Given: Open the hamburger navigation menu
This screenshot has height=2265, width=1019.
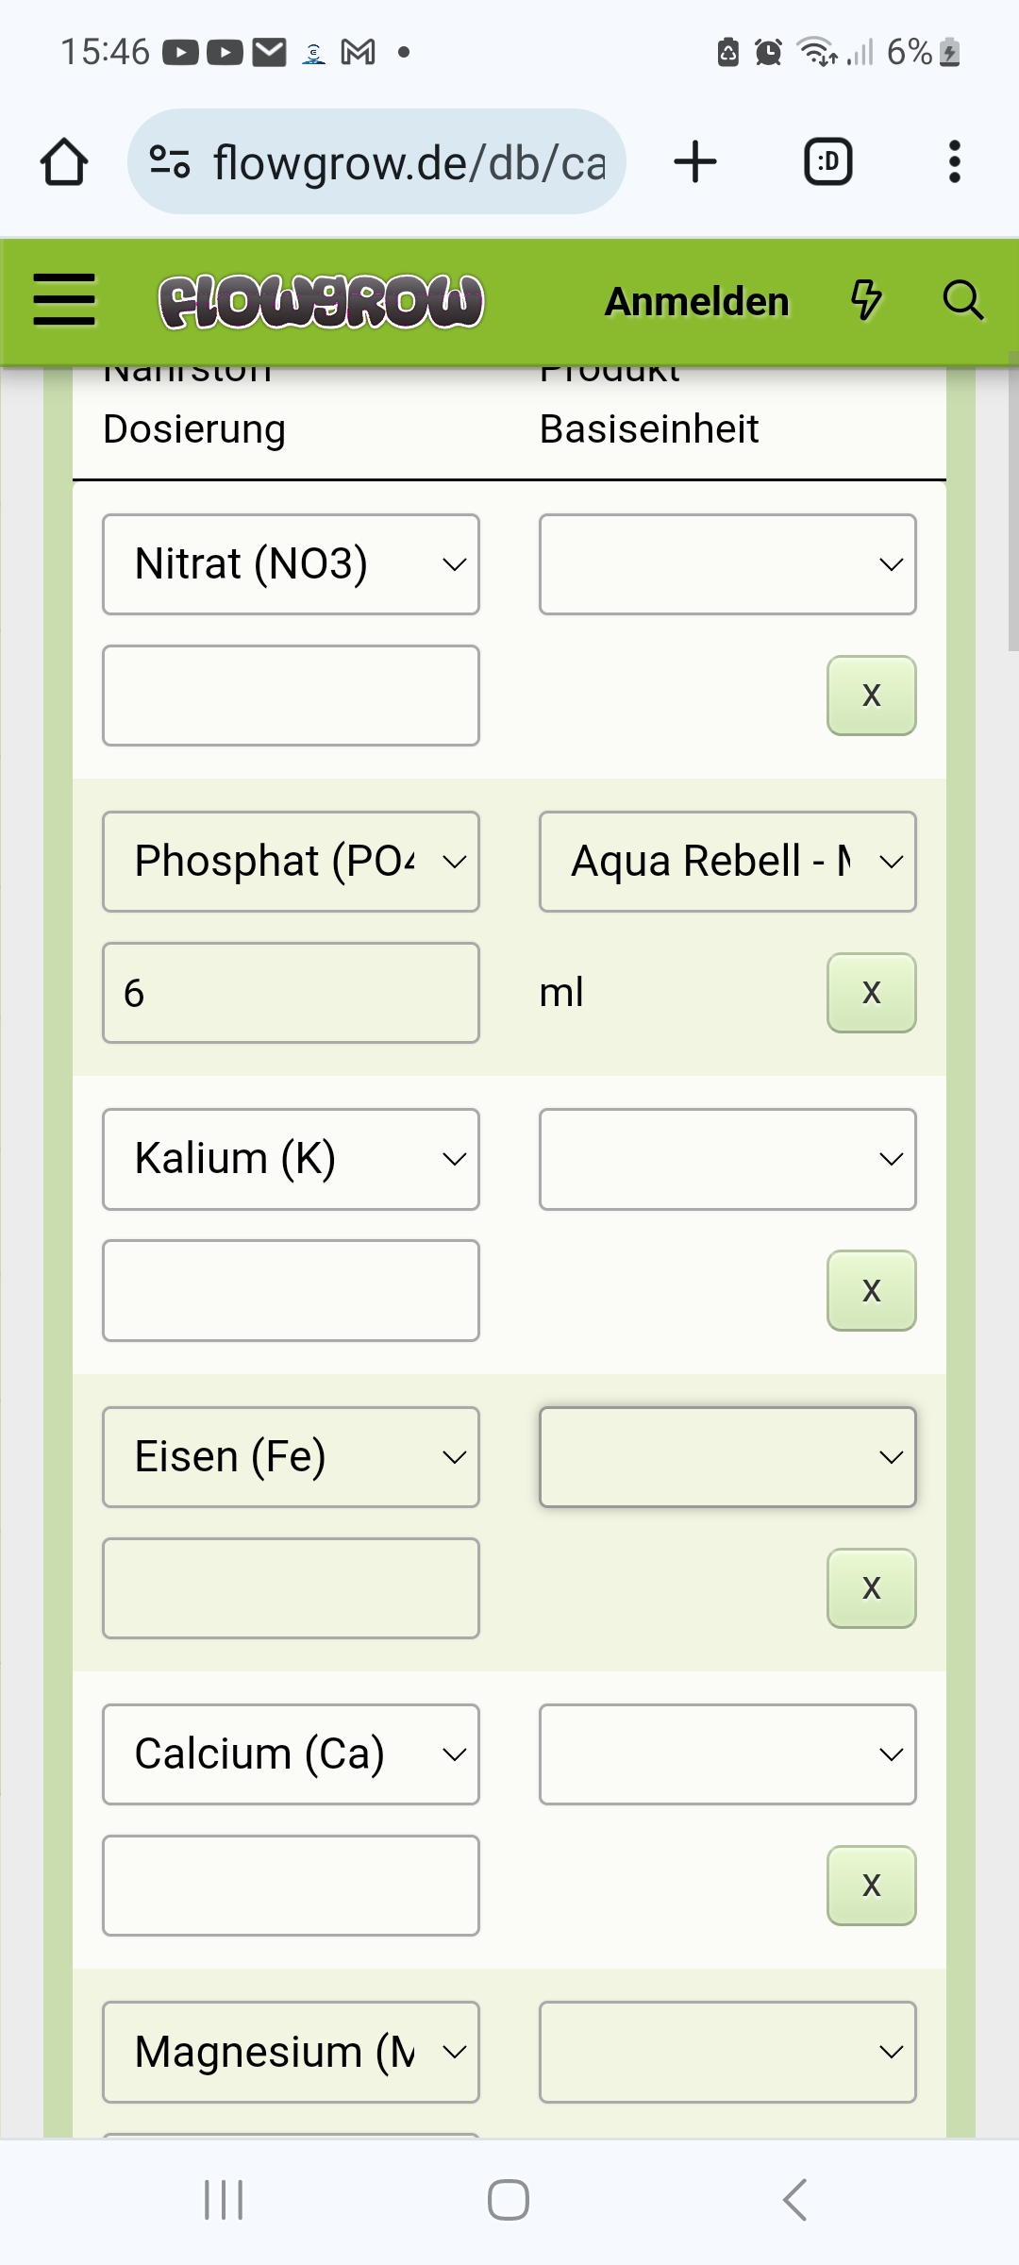Looking at the screenshot, I should pyautogui.click(x=64, y=300).
